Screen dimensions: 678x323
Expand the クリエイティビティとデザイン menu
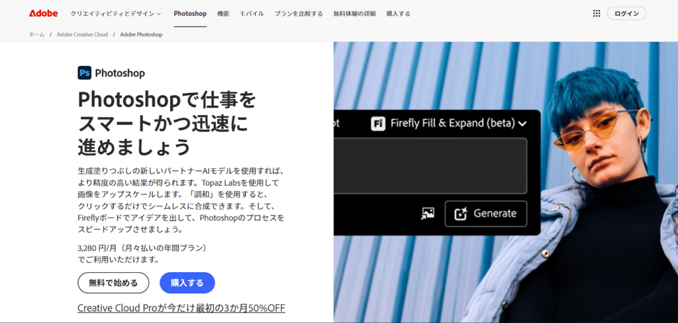[115, 13]
